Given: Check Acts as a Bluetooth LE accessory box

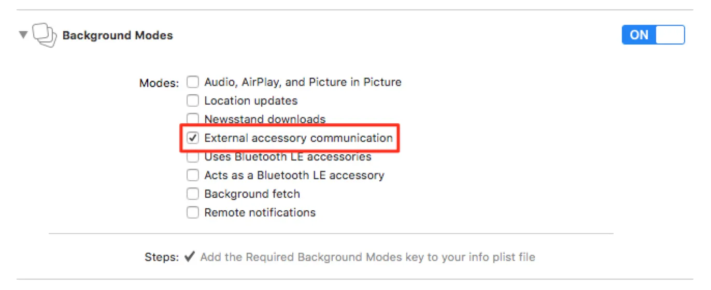Looking at the screenshot, I should tap(193, 175).
